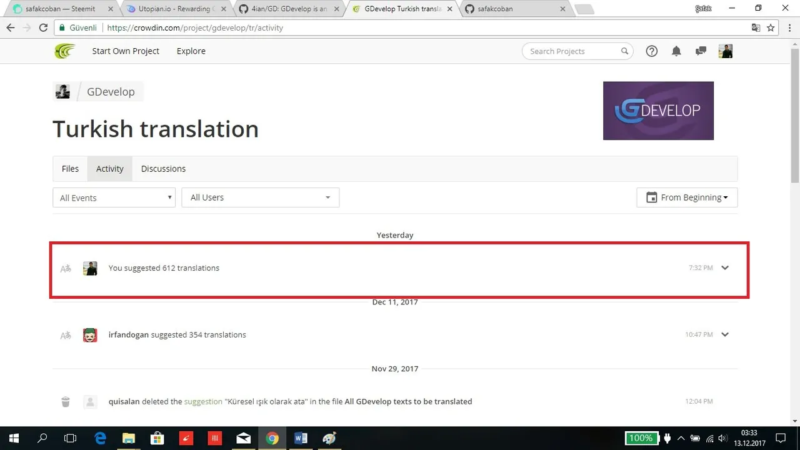Click the trash icon beside quisalan's deletion
Screen dimensions: 800x450
coord(66,402)
